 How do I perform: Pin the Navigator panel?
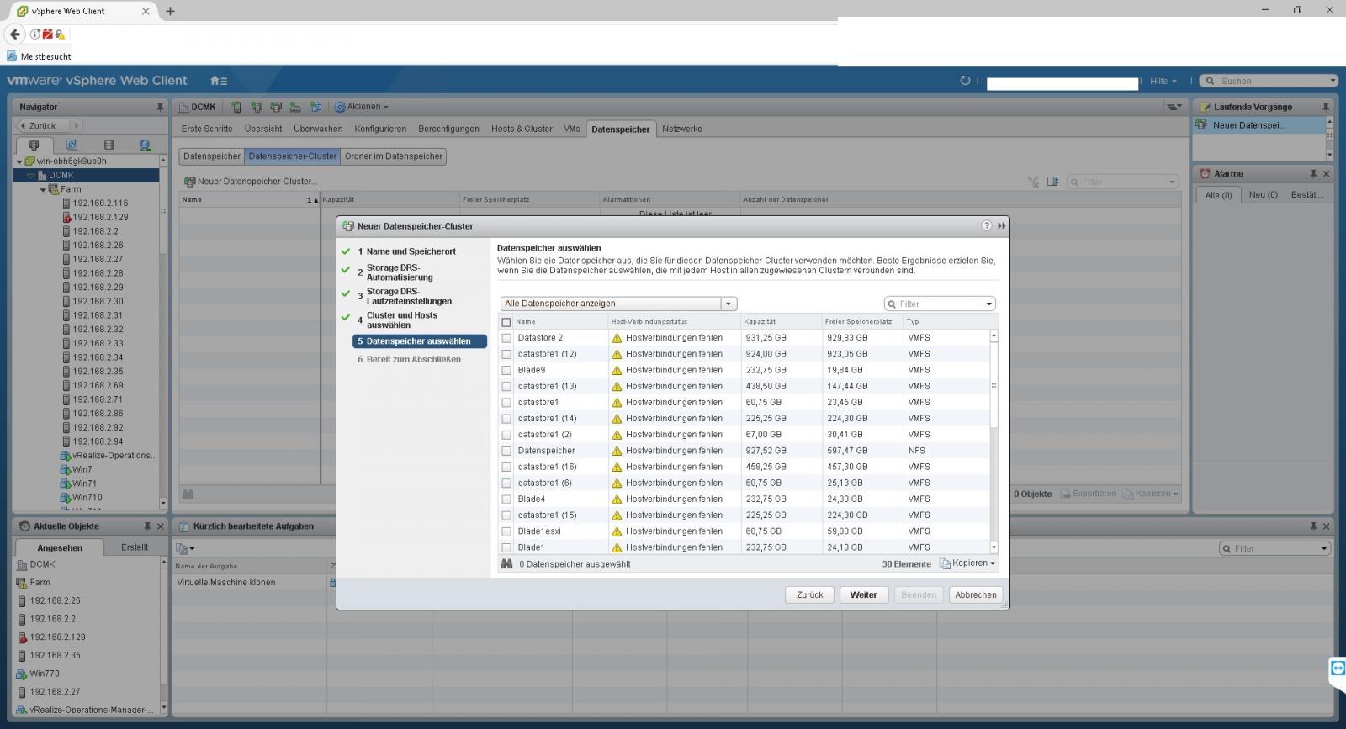pyautogui.click(x=160, y=107)
